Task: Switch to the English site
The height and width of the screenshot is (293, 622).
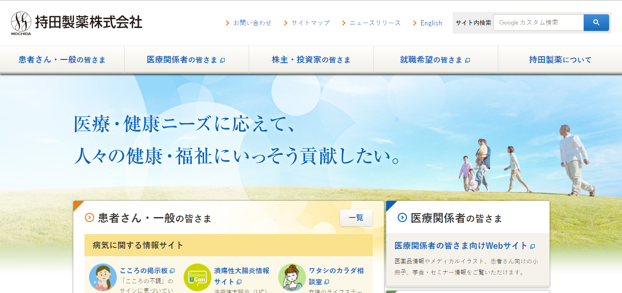Action: 431,23
